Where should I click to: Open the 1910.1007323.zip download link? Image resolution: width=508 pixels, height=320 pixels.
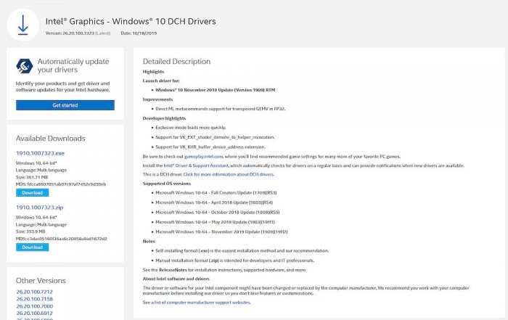tap(39, 208)
